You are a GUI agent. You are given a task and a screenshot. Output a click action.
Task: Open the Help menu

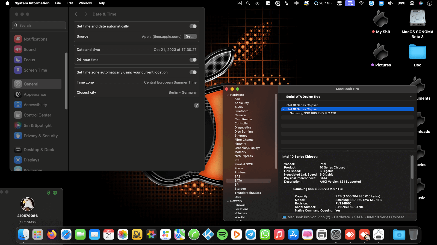click(x=101, y=3)
